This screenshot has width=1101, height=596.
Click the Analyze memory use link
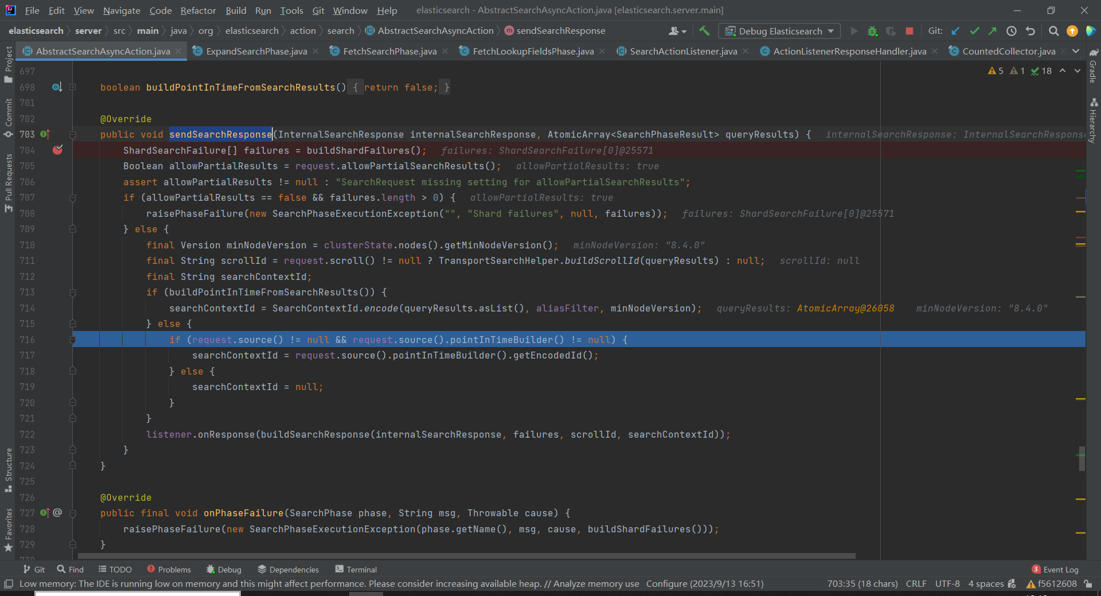tap(596, 584)
